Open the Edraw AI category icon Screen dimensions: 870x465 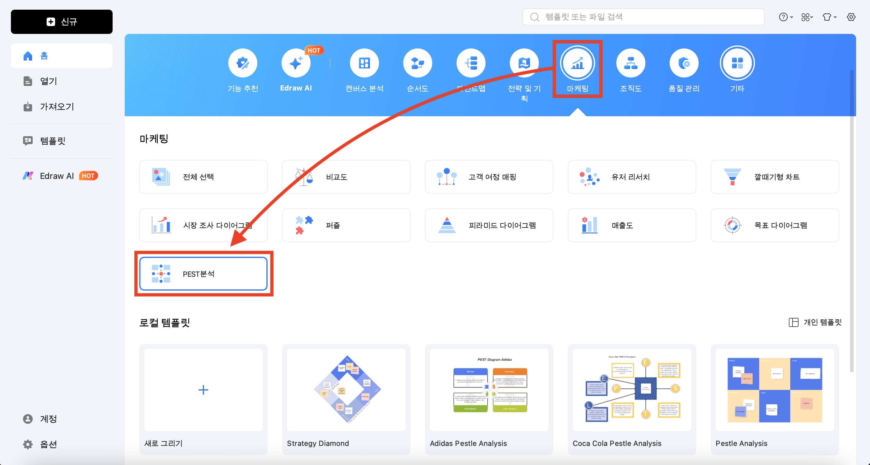[295, 63]
